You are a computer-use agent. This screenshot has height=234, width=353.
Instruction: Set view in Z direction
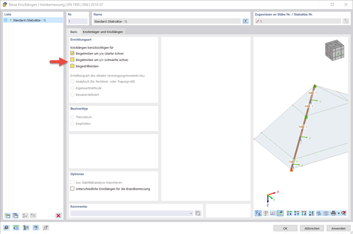point(304,213)
